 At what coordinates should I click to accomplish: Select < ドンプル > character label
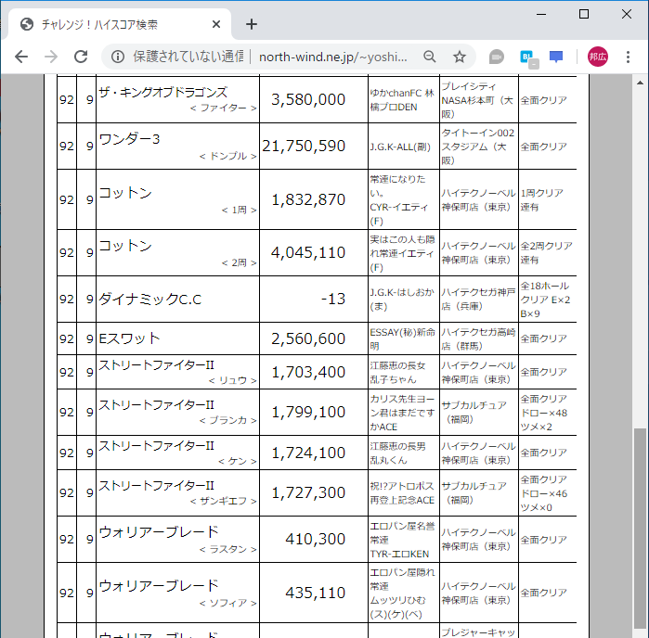point(228,156)
